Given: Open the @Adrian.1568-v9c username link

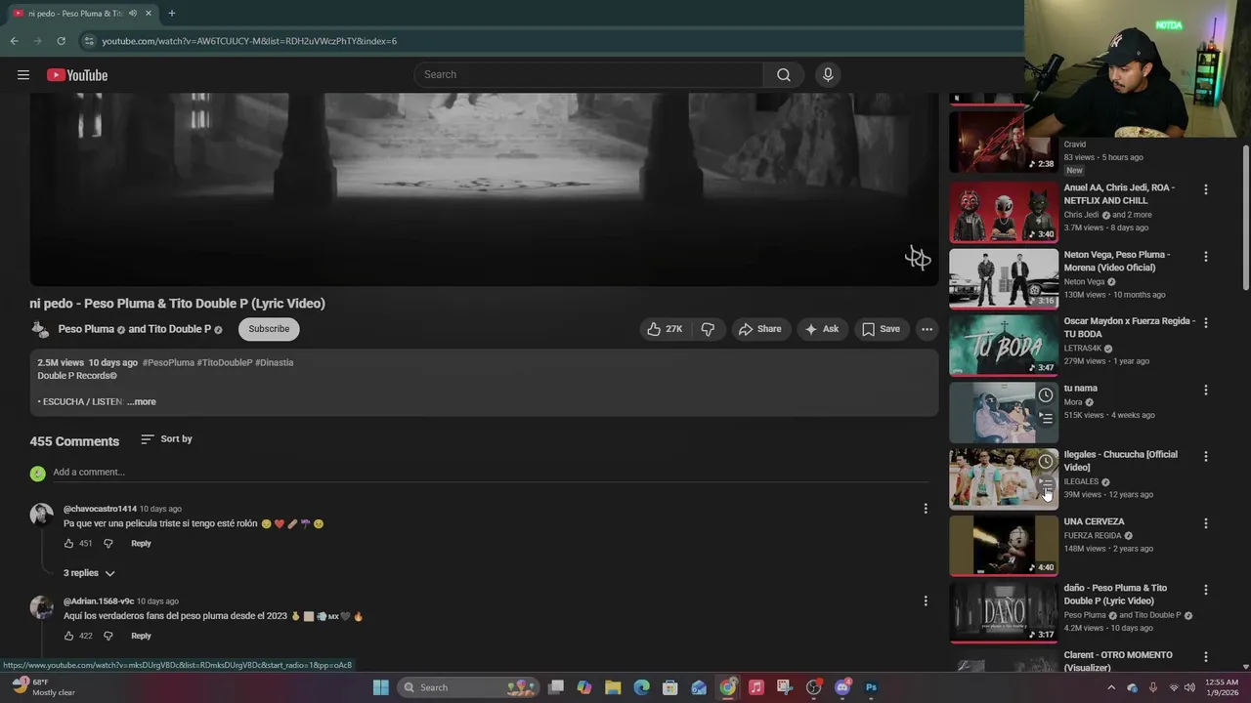Looking at the screenshot, I should (x=99, y=601).
